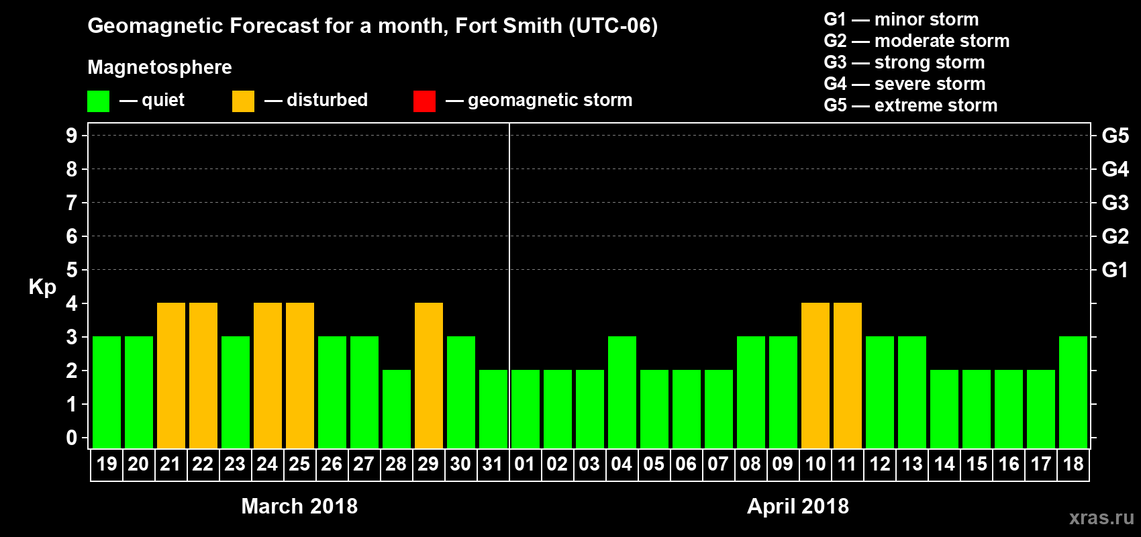This screenshot has width=1141, height=537.
Task: Click the G2 right-axis label
Action: [x=1115, y=236]
